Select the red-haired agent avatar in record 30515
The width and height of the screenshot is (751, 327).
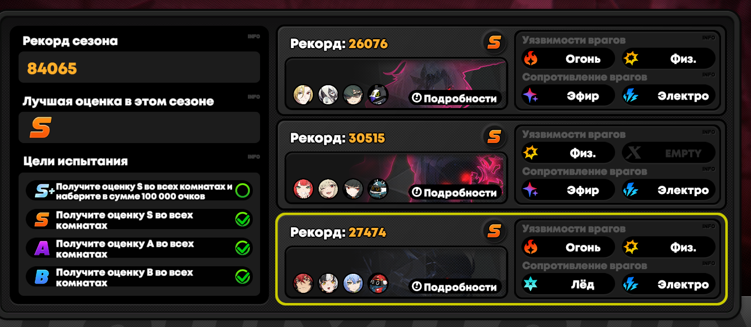(x=303, y=189)
